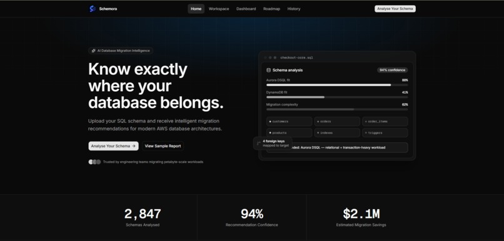
Task: Select the indexes chip
Action: coord(337,133)
